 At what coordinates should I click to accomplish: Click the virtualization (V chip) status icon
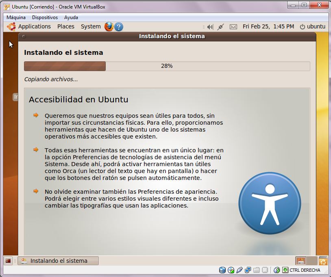coord(265,270)
